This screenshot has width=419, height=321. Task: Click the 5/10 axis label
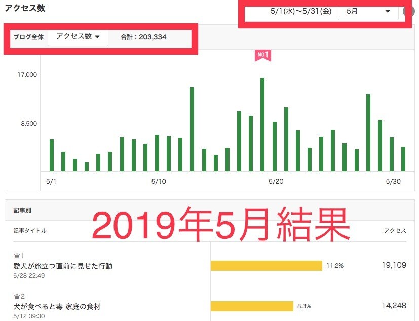[159, 182]
